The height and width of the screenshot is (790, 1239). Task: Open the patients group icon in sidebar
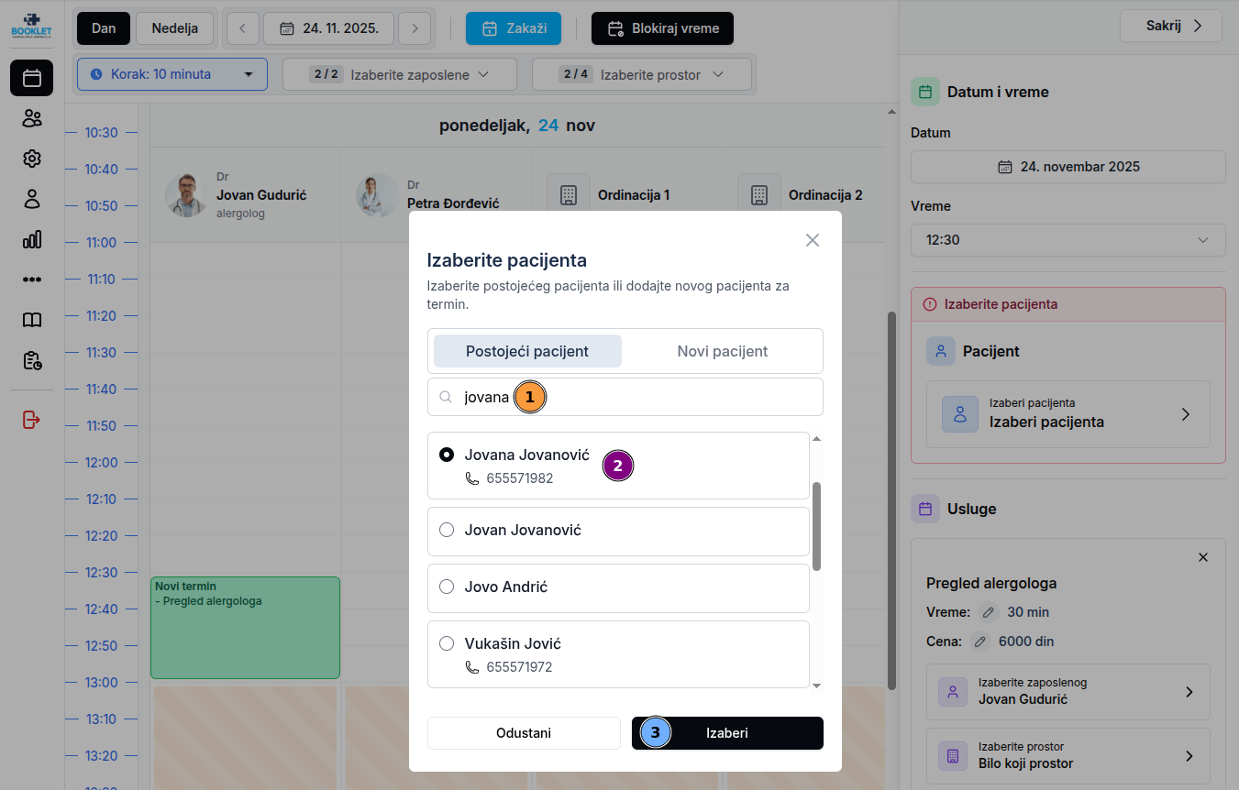32,118
